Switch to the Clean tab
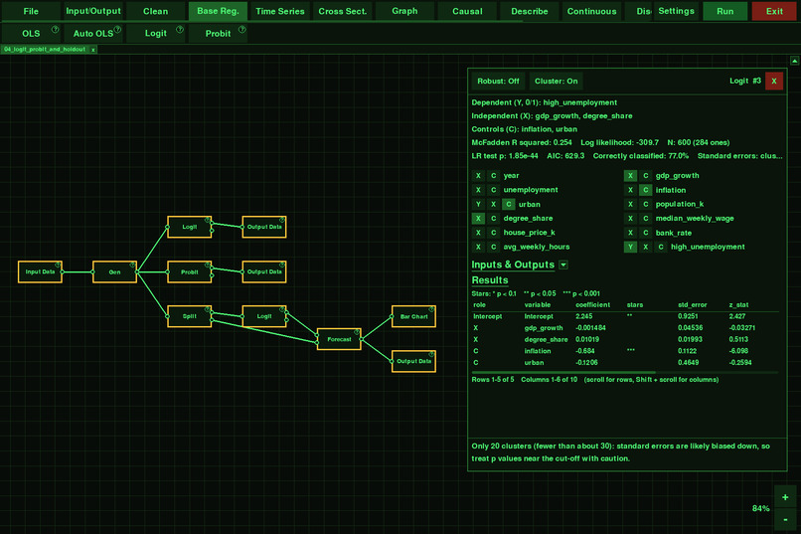The height and width of the screenshot is (534, 801). point(155,11)
